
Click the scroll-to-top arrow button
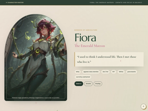click(x=143, y=106)
